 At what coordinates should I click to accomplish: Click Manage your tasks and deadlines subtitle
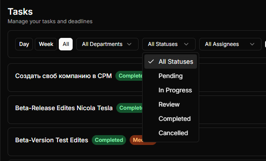(50, 21)
